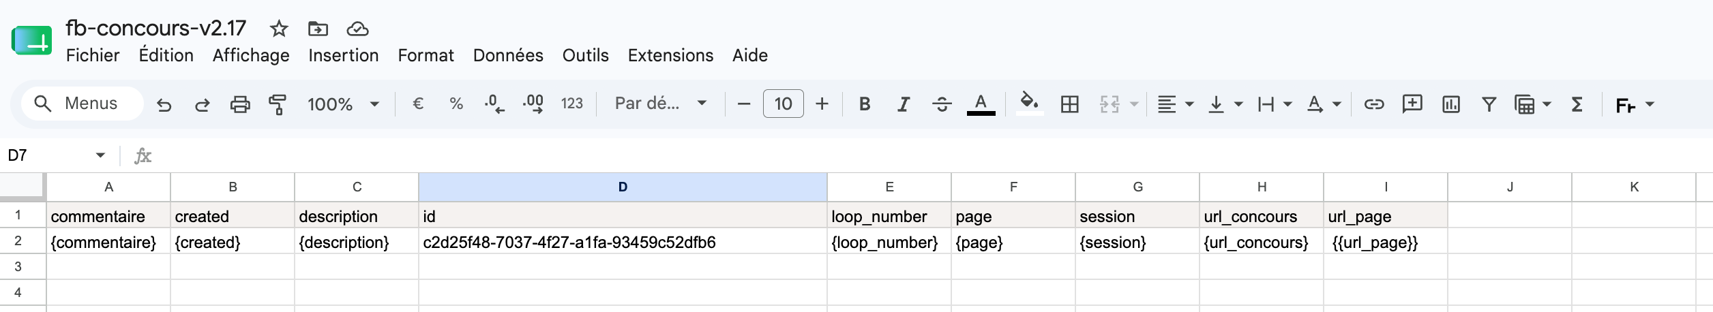This screenshot has height=312, width=1713.
Task: Expand the Par dé... font dropdown
Action: tap(660, 104)
